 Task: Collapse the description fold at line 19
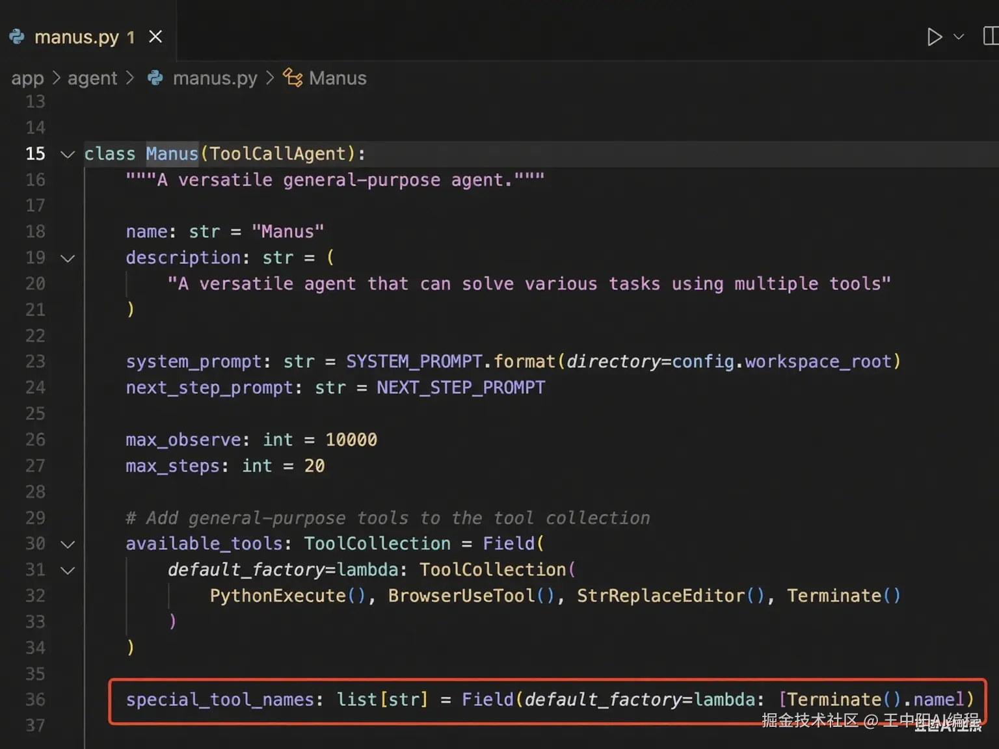[x=68, y=258]
